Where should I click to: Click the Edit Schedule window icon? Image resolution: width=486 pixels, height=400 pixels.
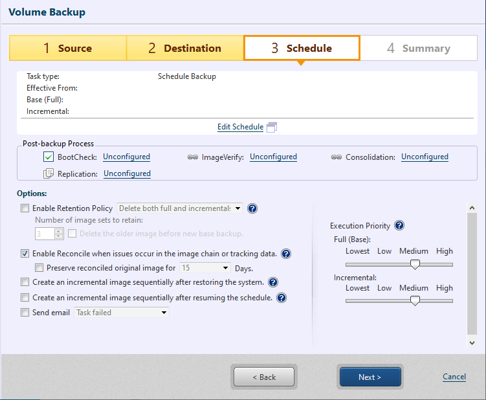tap(272, 128)
